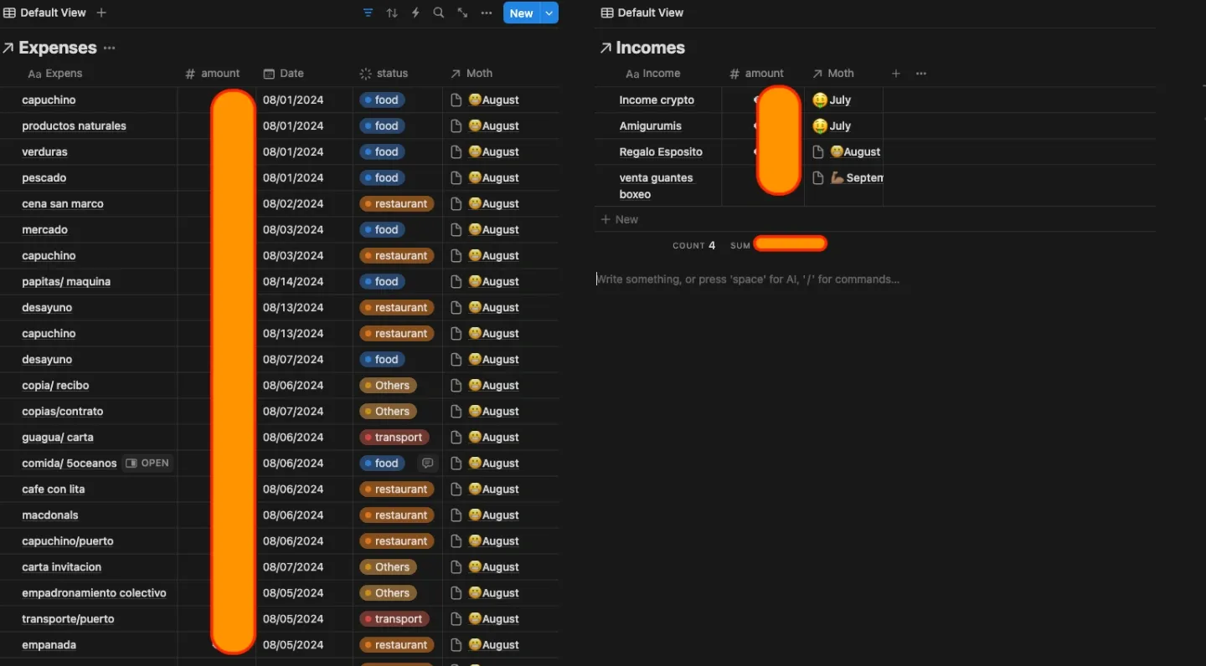Click the Others tag on copia/ recibo row

389,386
